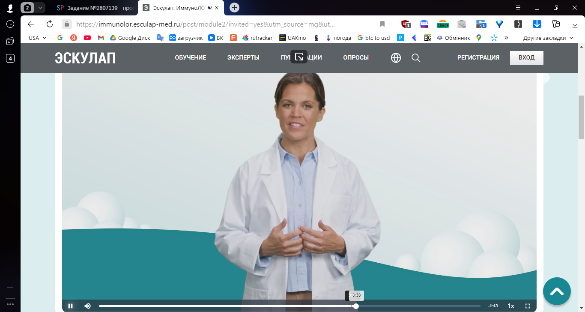The height and width of the screenshot is (312, 585).
Task: Open a new browser tab
Action: (x=234, y=7)
